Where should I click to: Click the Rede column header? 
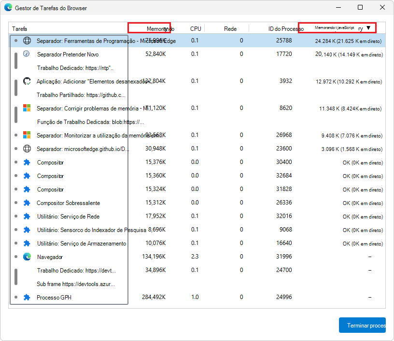230,29
